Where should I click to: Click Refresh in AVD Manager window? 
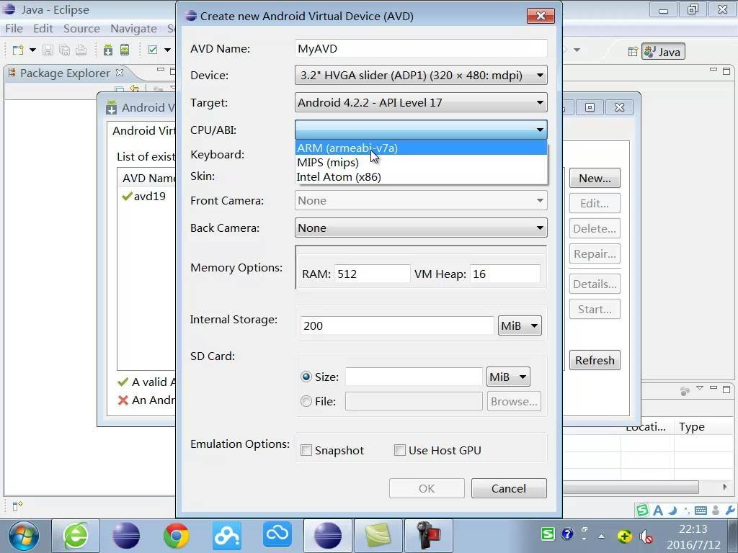pos(595,360)
